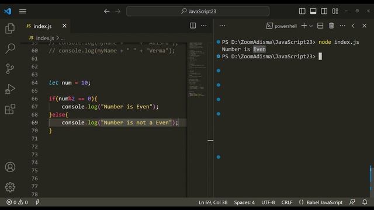This screenshot has width=374, height=210.
Task: Change the CRLF end of line sequence
Action: click(x=287, y=202)
